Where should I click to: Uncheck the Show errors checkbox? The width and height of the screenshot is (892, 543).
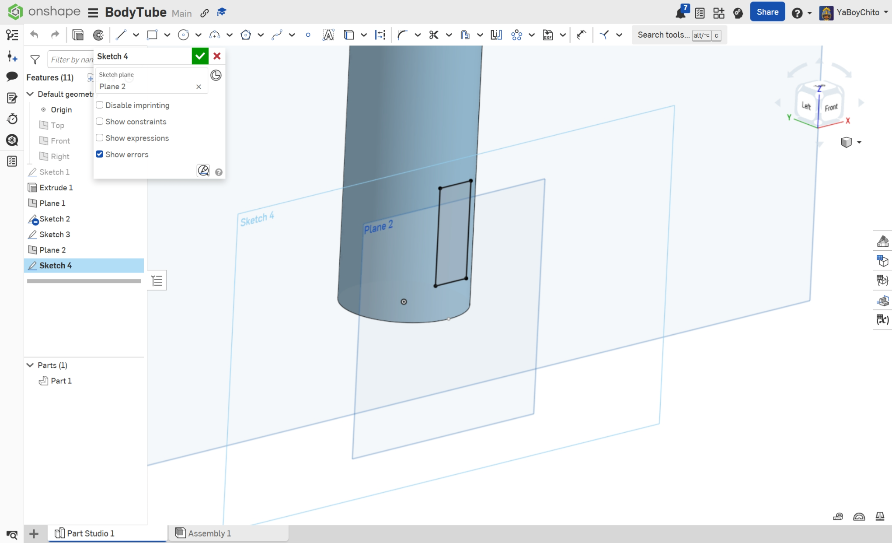pos(100,154)
